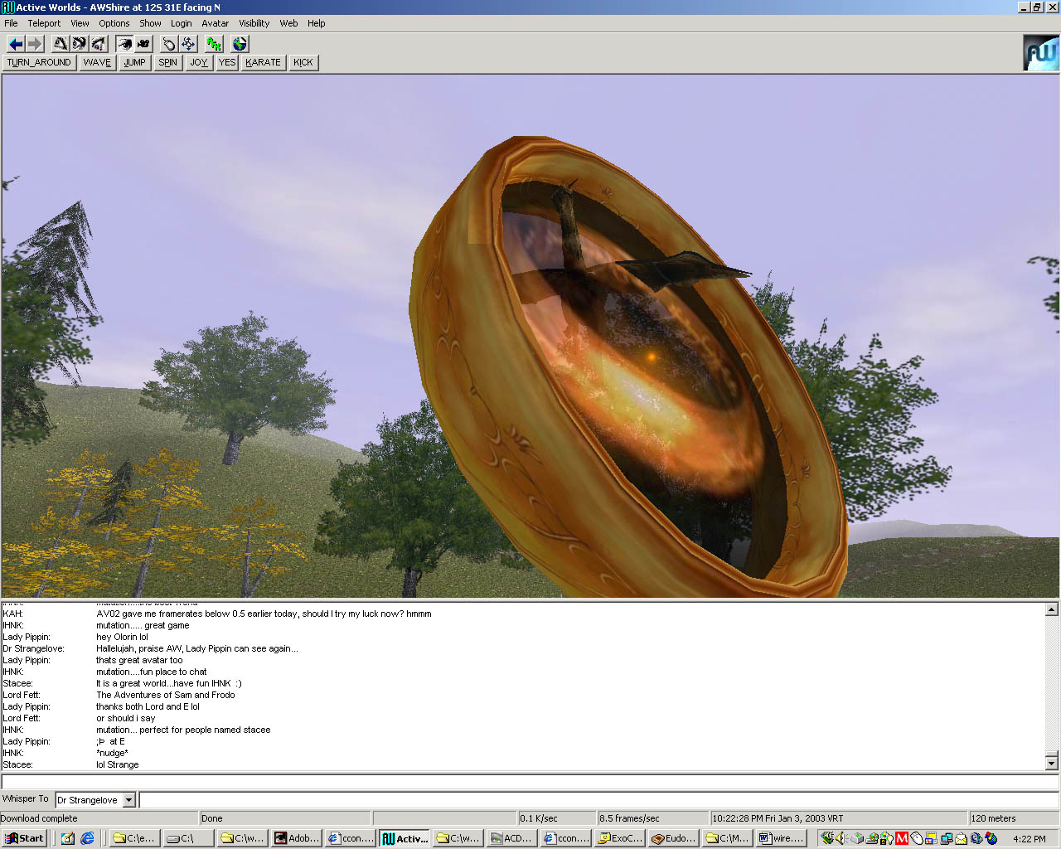Click the blue back arrow icon
1061x849 pixels.
[16, 44]
